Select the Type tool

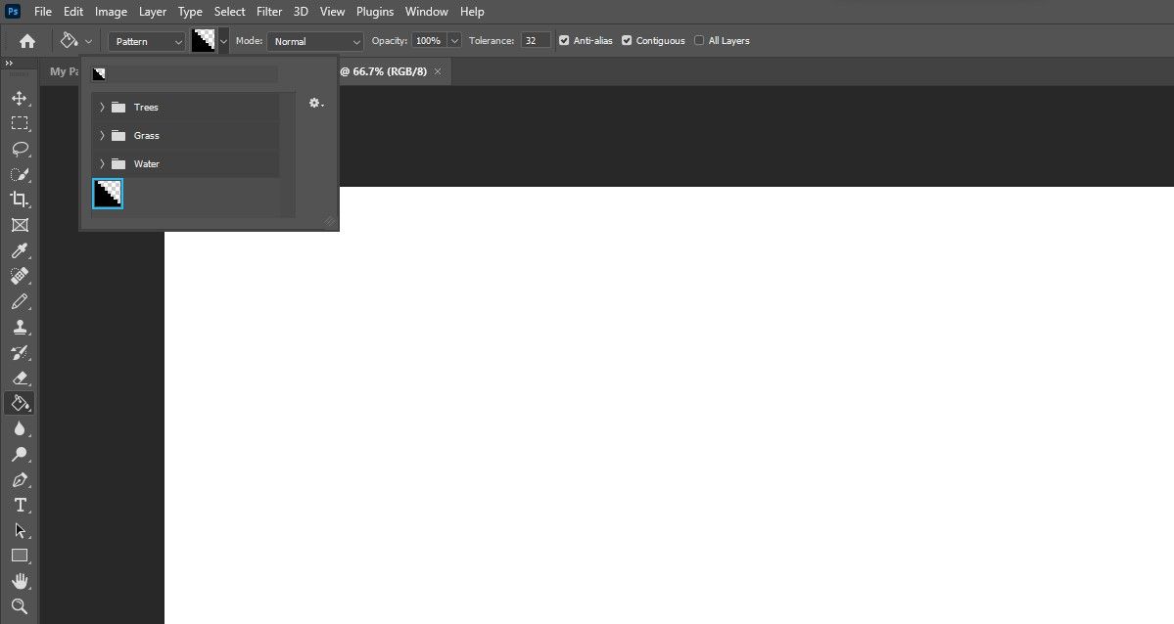click(20, 505)
